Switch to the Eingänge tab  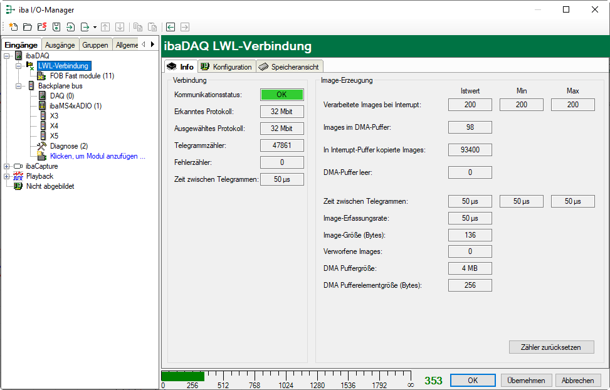click(x=21, y=45)
